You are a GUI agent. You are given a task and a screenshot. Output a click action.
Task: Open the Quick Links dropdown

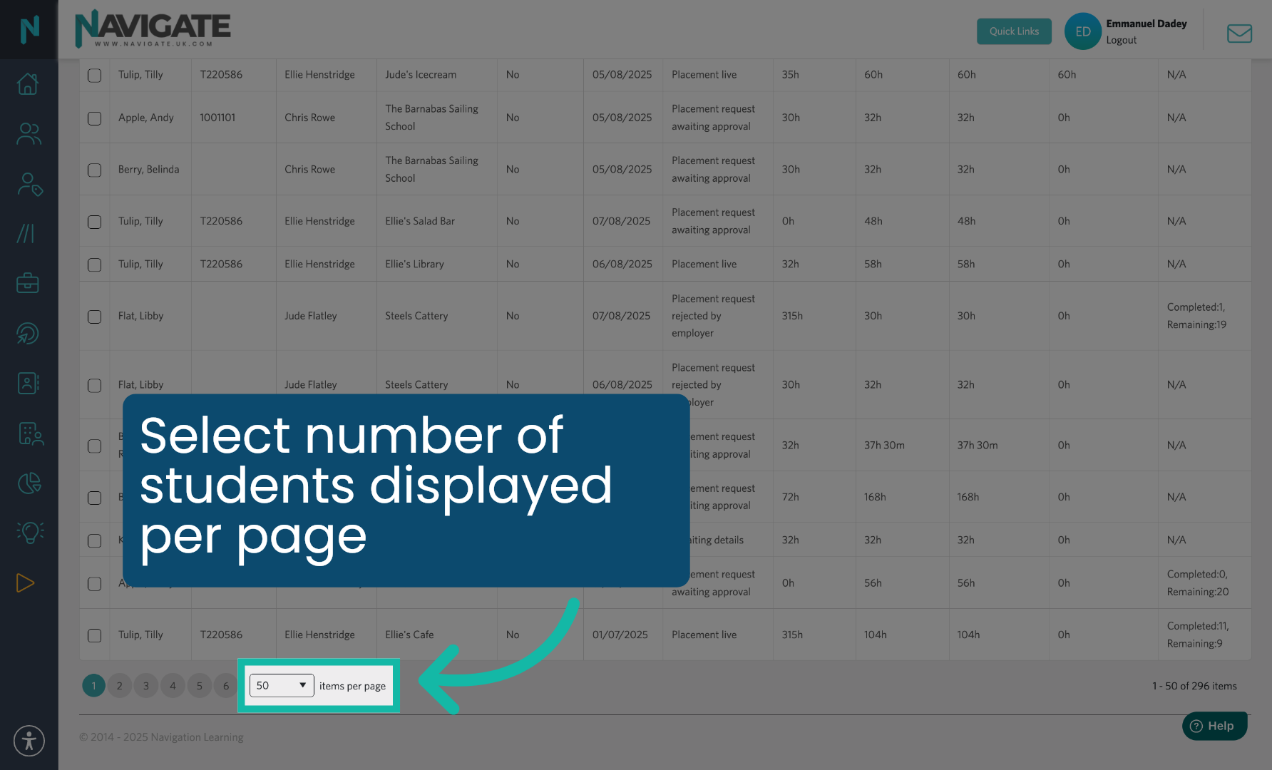[x=1014, y=31]
